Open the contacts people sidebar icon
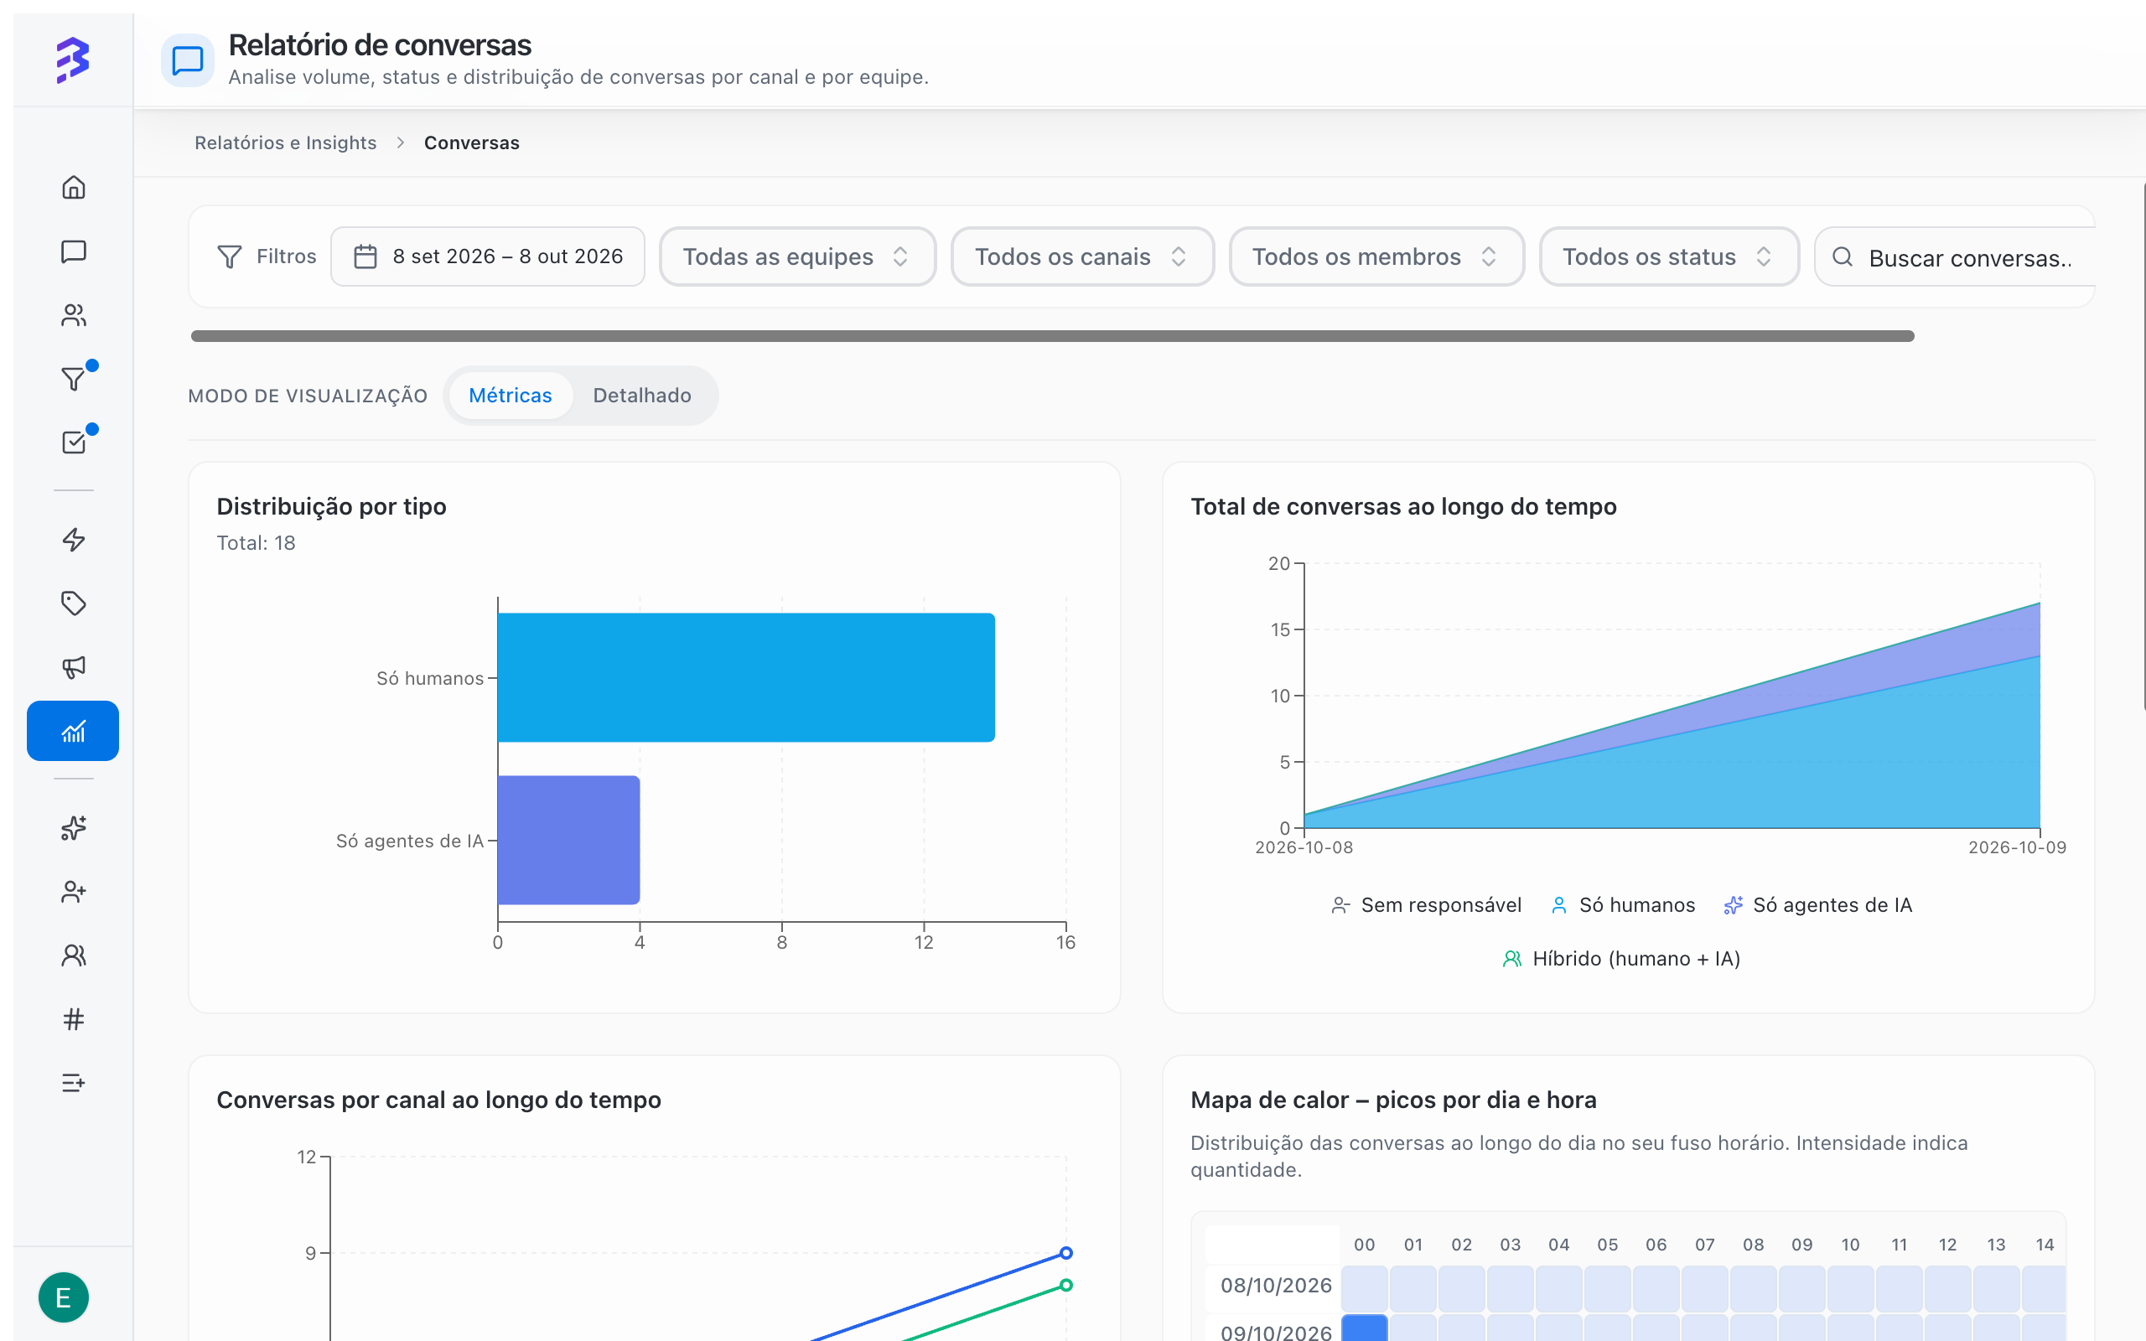Image resolution: width=2146 pixels, height=1341 pixels. [74, 315]
